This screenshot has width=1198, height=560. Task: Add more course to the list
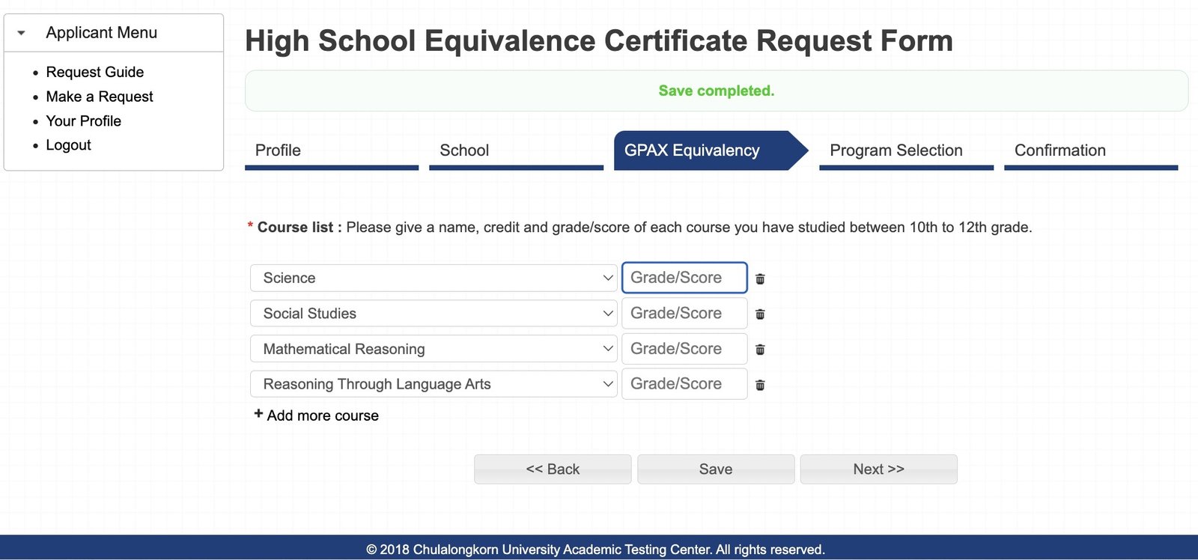316,415
